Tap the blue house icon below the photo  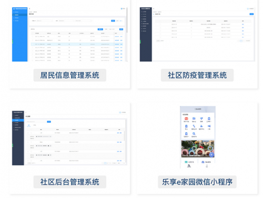[203, 162]
